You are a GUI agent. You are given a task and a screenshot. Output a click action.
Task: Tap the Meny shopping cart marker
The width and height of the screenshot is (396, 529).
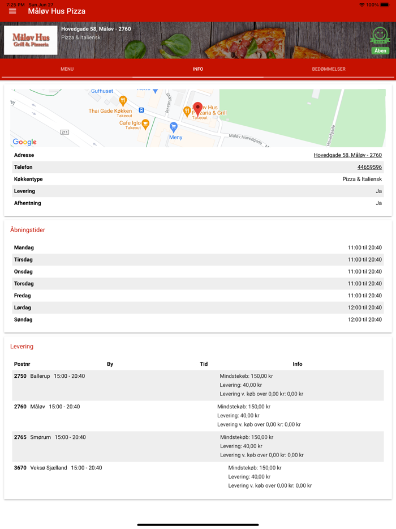(x=173, y=127)
